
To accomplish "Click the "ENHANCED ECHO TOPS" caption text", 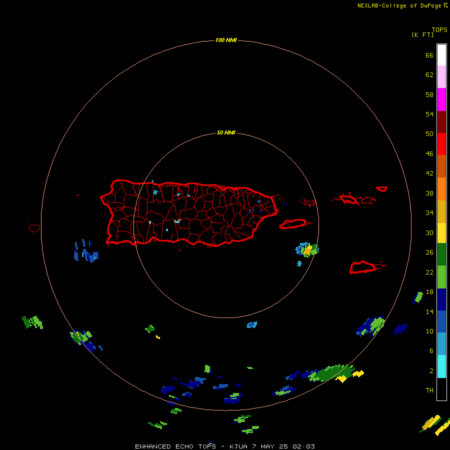I will pos(175,446).
